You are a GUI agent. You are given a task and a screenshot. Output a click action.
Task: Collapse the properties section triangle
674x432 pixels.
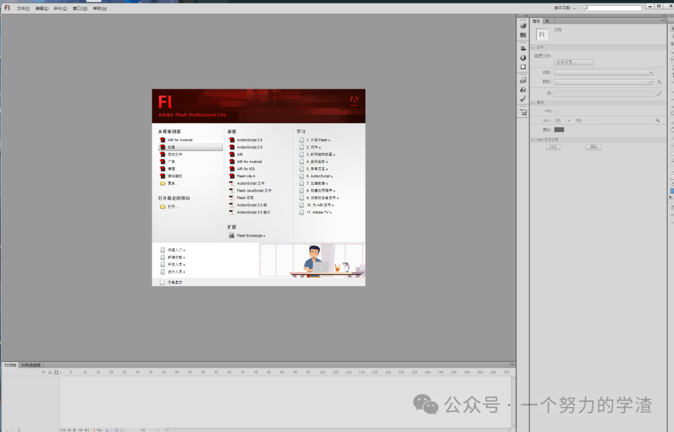click(x=533, y=103)
